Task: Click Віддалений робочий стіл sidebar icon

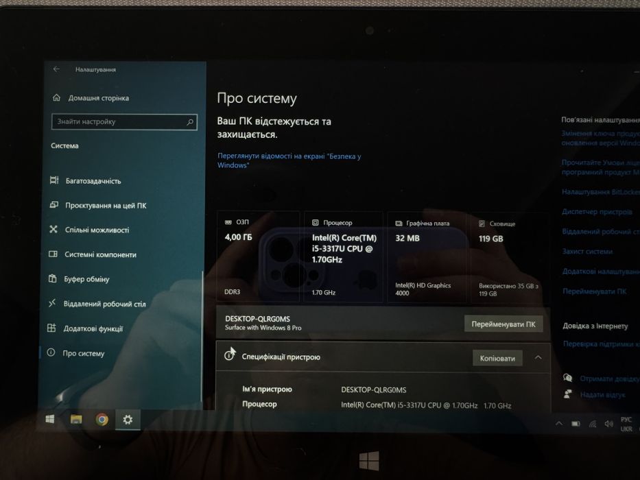Action: pyautogui.click(x=52, y=303)
